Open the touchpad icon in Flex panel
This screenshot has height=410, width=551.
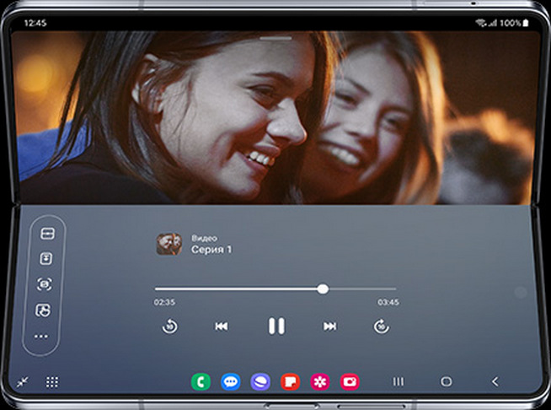coord(43,310)
